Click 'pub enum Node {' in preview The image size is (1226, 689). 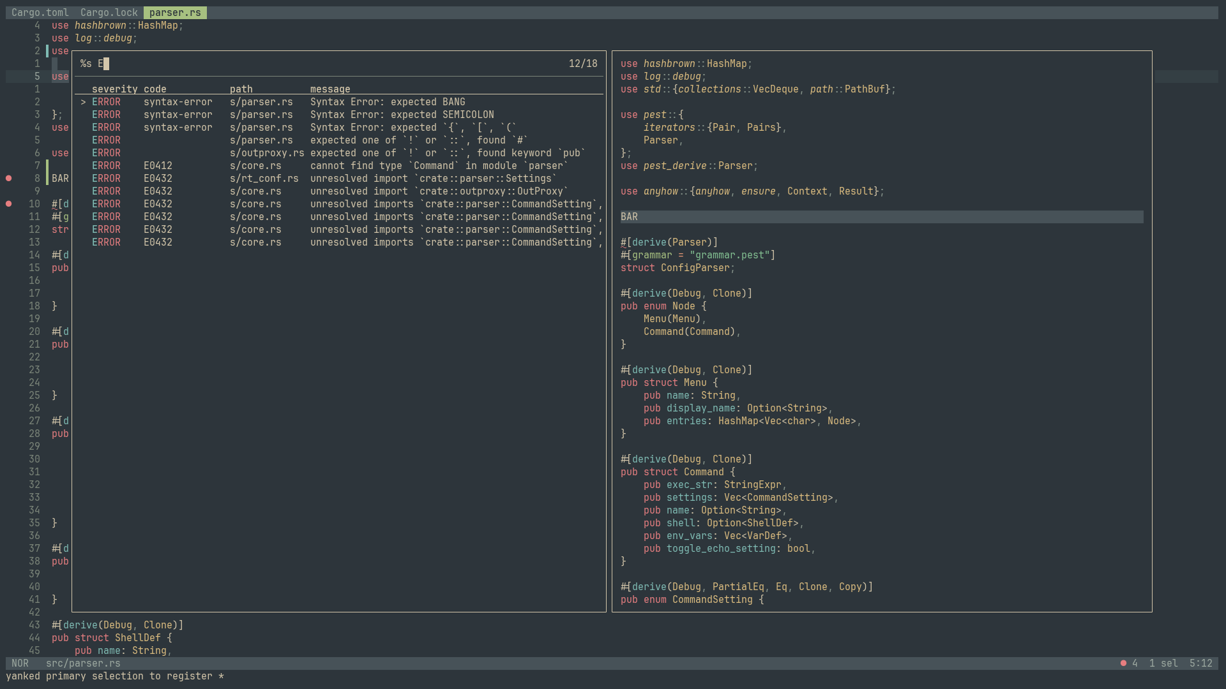pos(663,306)
